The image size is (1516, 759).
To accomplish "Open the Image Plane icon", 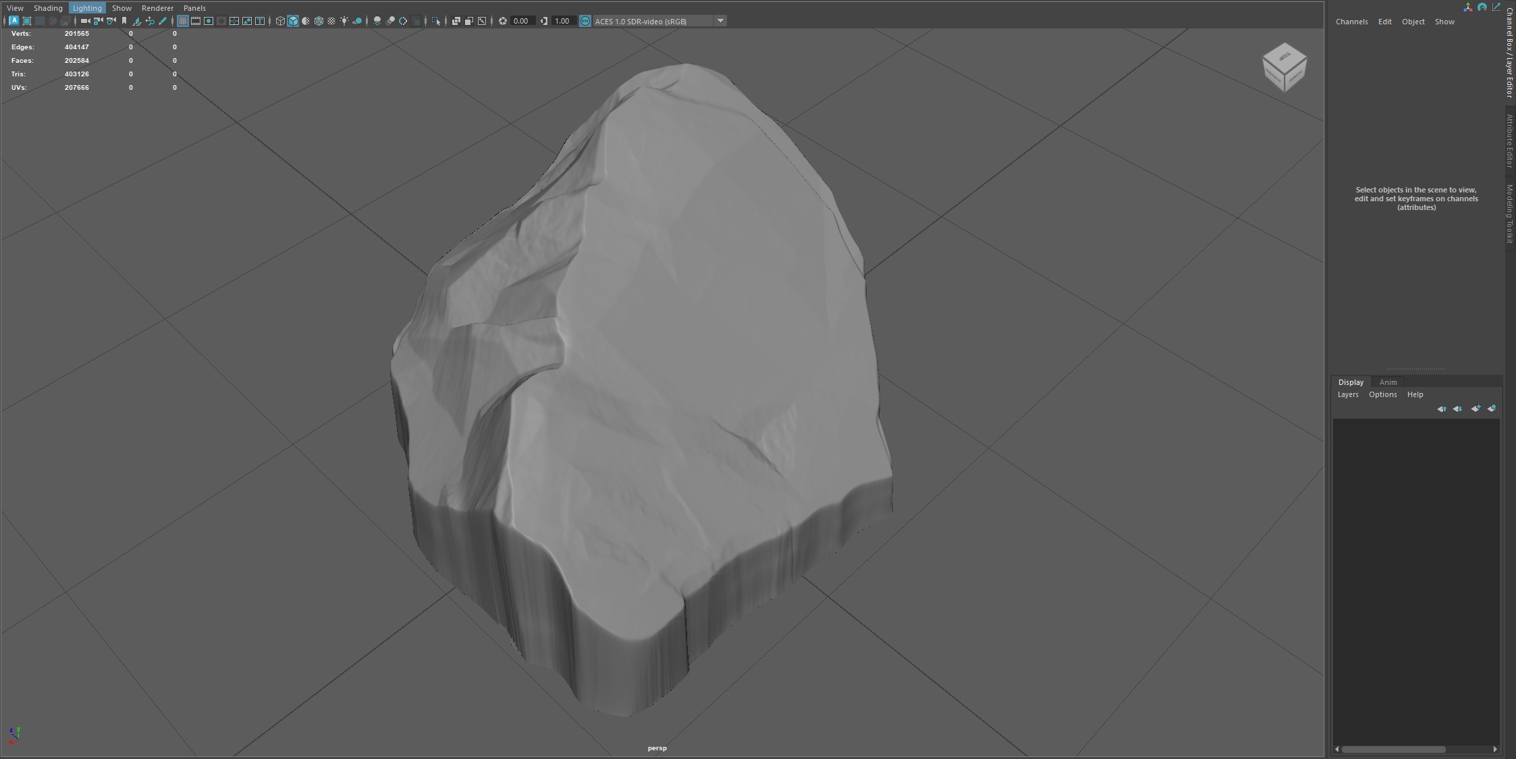I will click(x=137, y=21).
